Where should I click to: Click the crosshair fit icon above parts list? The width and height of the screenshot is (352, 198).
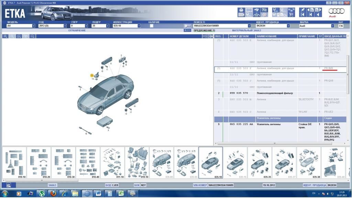211,36
